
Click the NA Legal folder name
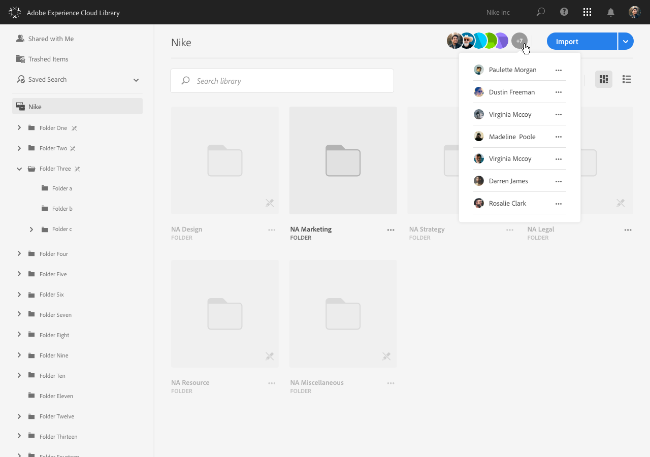tap(540, 229)
